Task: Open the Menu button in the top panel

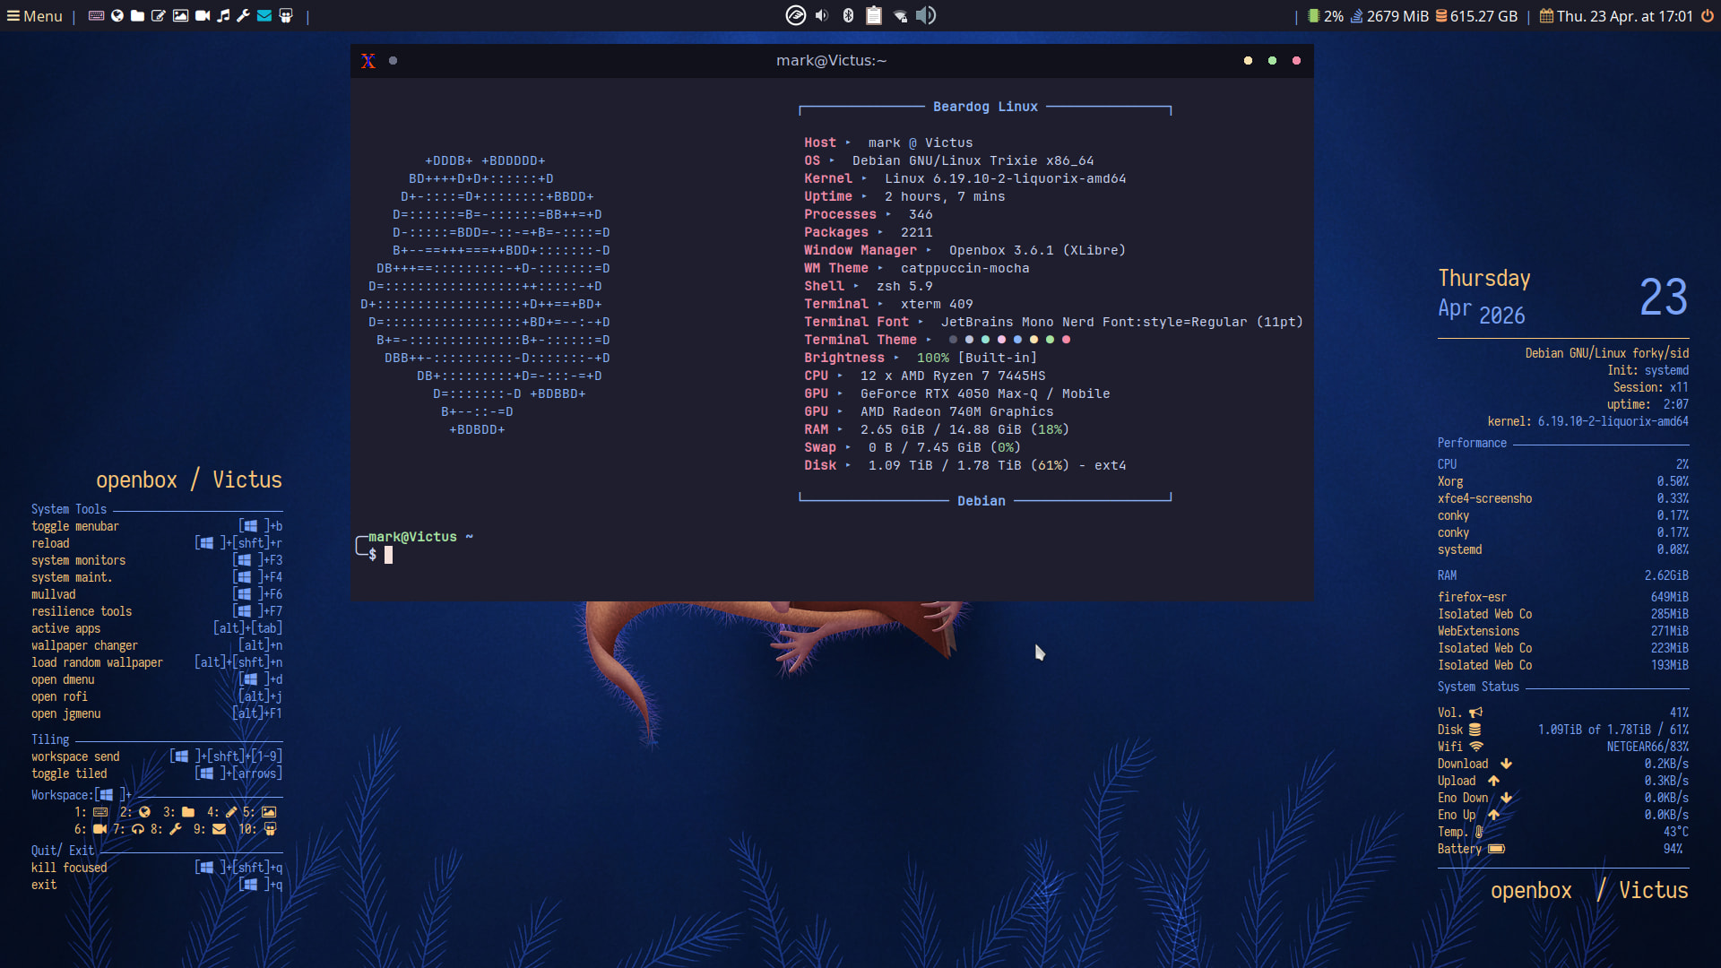Action: [x=35, y=16]
